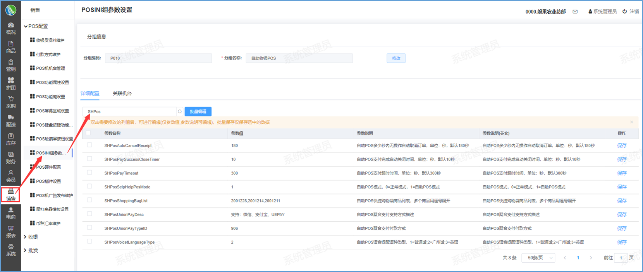Toggle the select-all checkbox in table header
The image size is (643, 272).
(88, 133)
